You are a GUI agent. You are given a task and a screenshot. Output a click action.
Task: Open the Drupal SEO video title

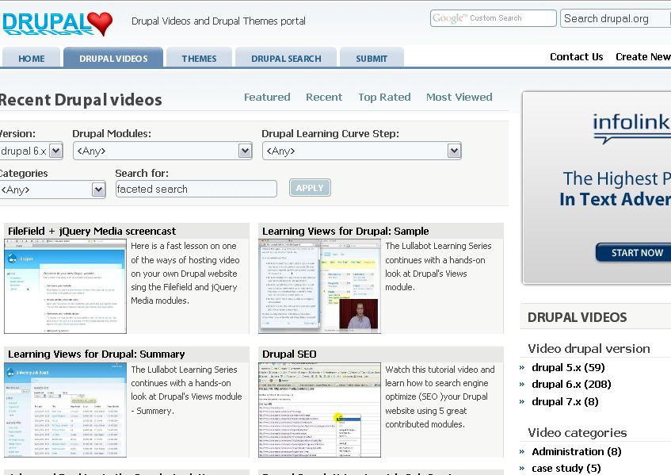(289, 354)
